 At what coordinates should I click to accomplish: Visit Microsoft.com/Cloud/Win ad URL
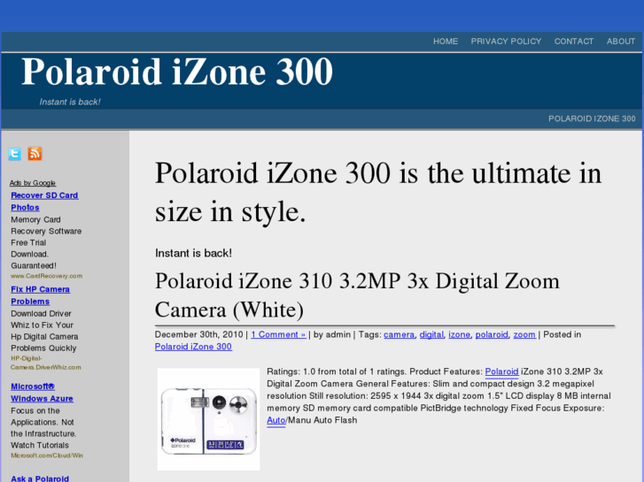(47, 455)
